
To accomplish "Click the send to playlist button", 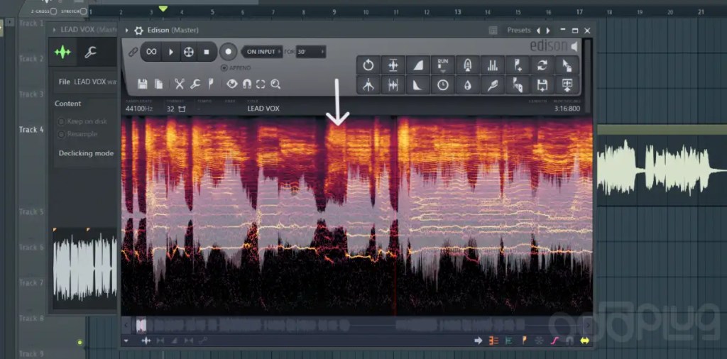I will click(567, 85).
